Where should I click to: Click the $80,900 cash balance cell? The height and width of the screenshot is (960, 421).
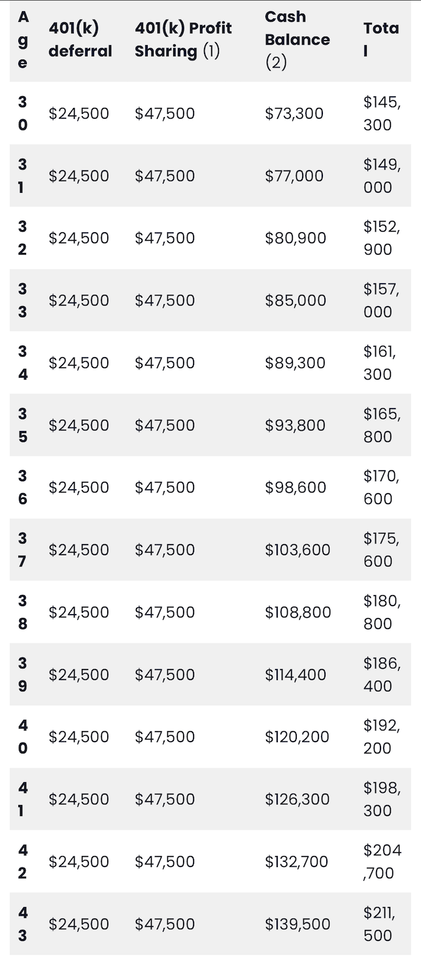tap(295, 238)
